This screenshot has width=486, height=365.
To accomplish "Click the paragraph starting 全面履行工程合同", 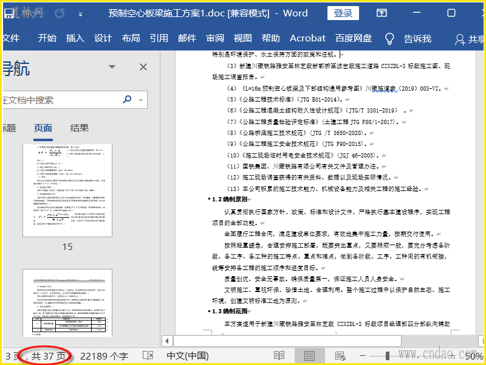I will [x=330, y=234].
